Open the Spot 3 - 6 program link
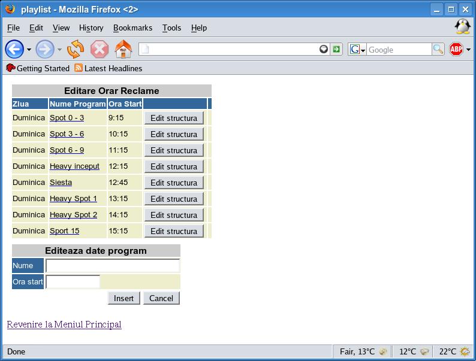The width and height of the screenshot is (476, 361). pyautogui.click(x=67, y=134)
